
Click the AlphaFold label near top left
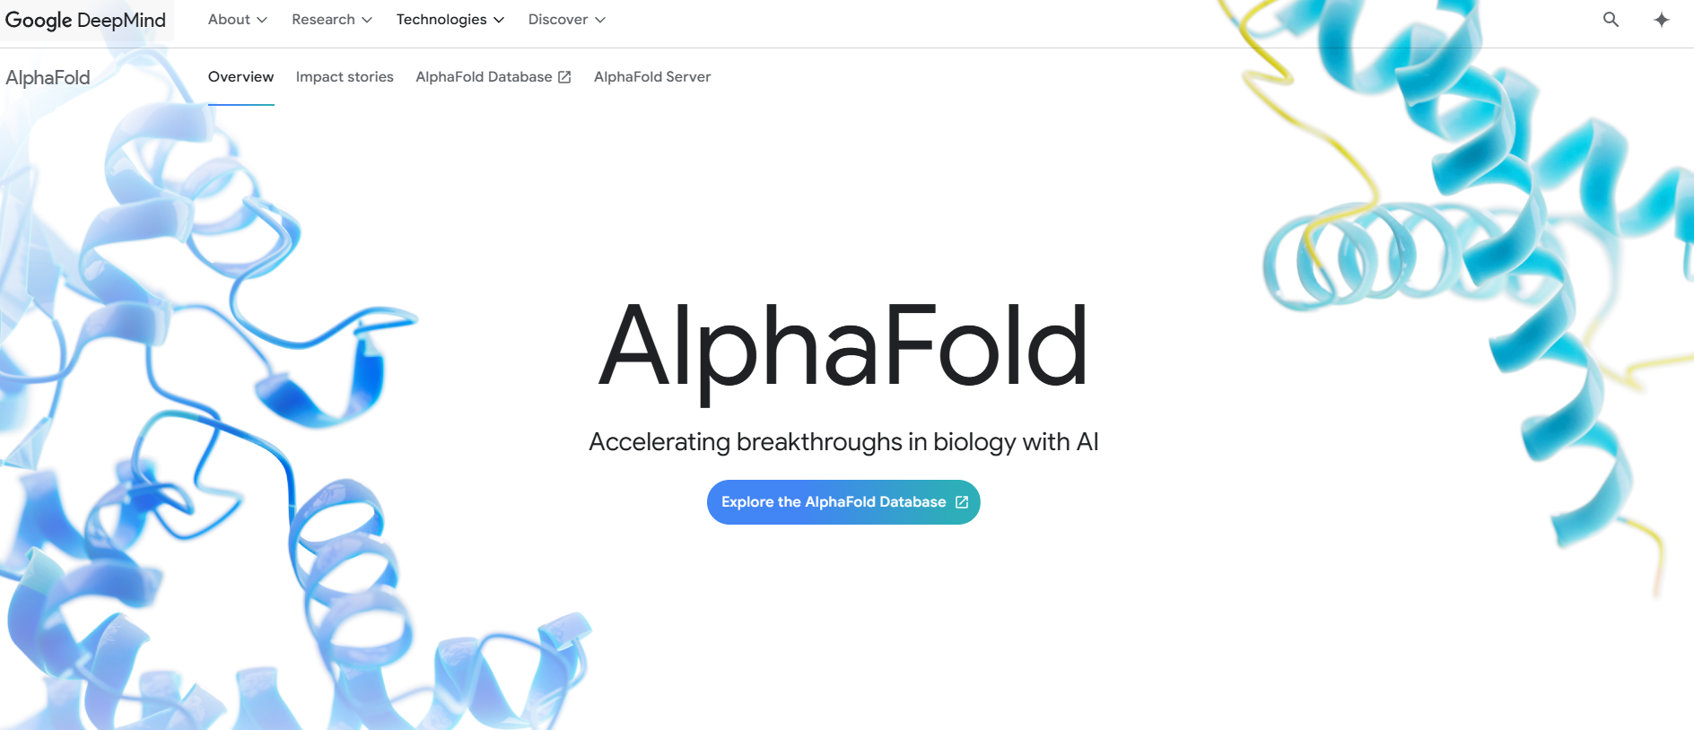coord(48,76)
